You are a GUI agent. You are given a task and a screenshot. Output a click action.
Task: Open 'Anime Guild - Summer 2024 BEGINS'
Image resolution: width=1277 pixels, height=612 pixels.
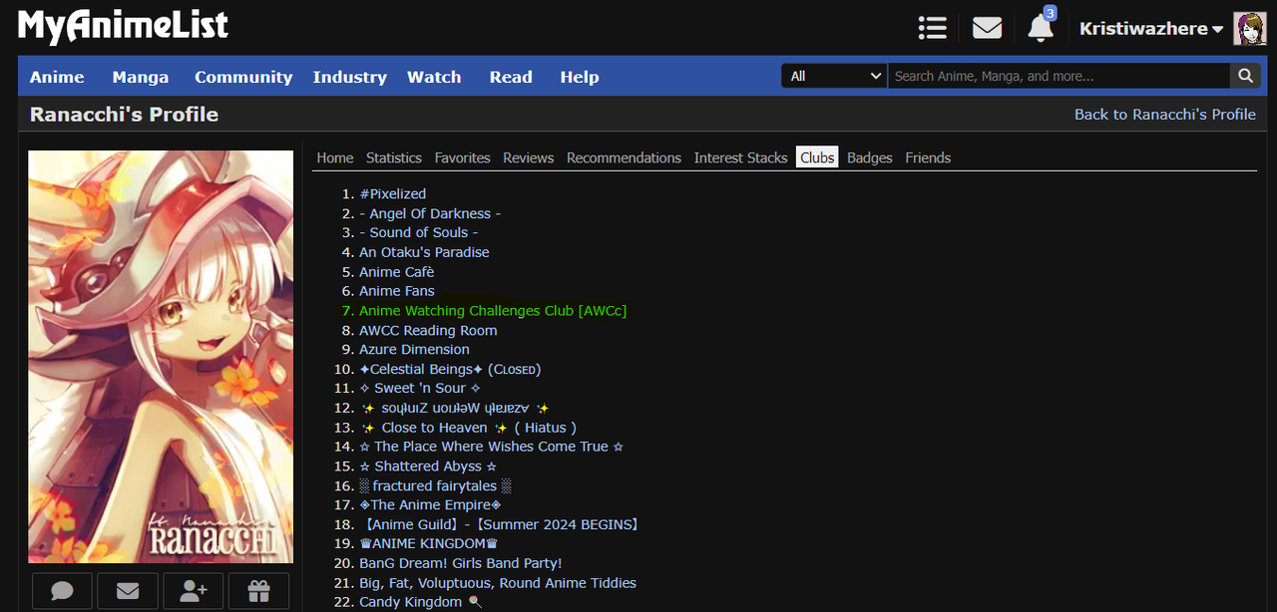(x=500, y=524)
